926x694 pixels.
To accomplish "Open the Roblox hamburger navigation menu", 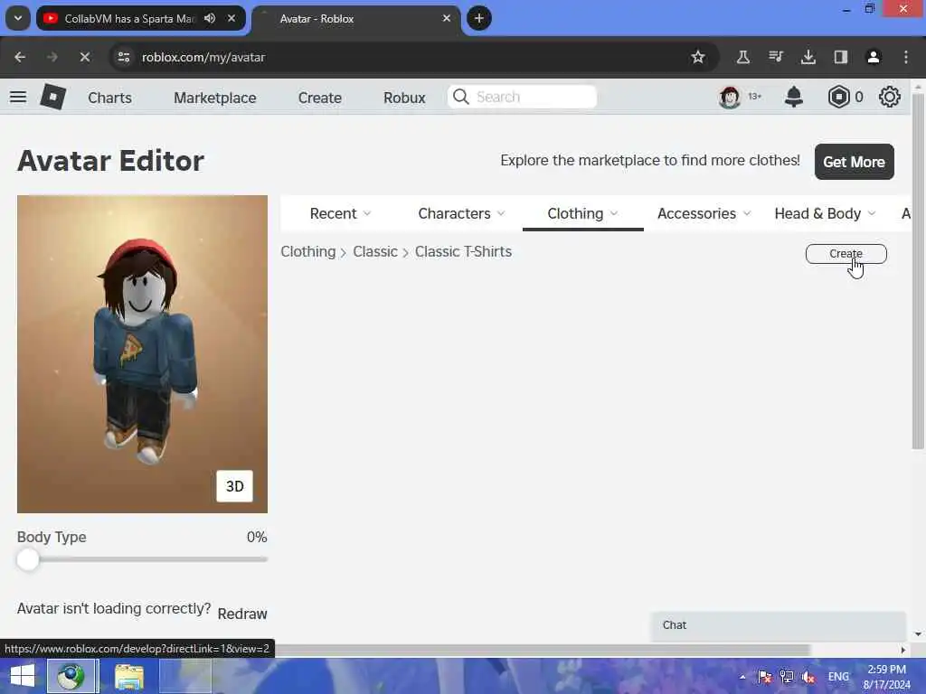I will click(x=18, y=97).
